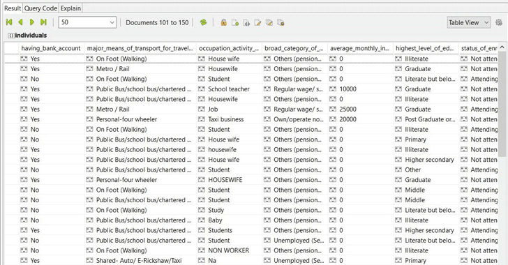Select the Other education level cell
The height and width of the screenshot is (265, 508).
[426, 169]
